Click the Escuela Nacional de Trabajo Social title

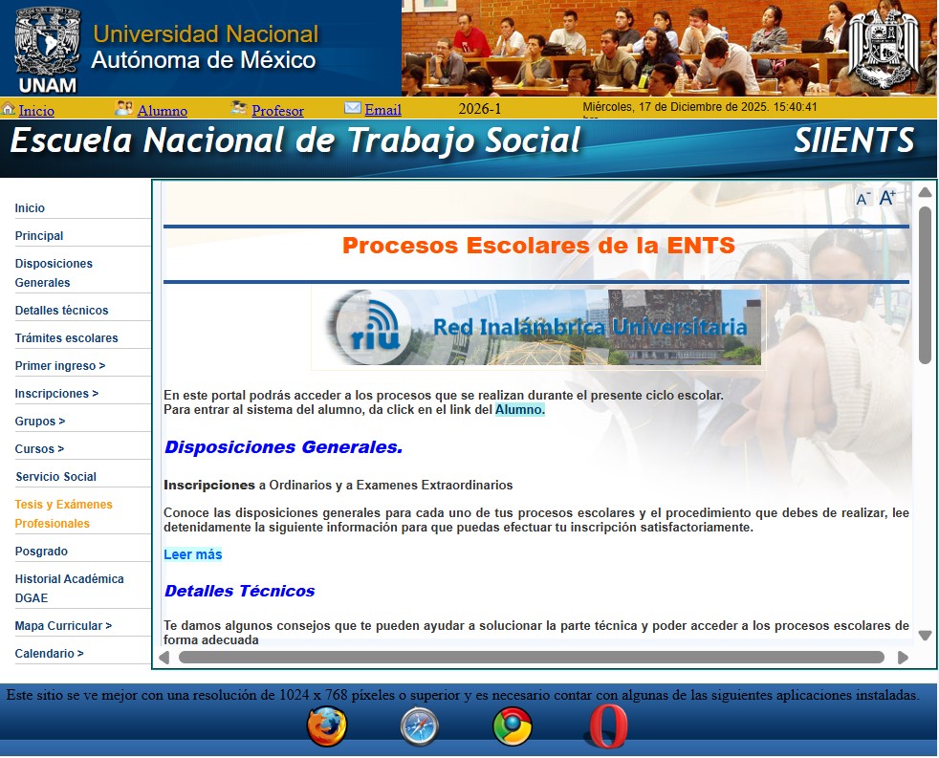click(x=295, y=141)
